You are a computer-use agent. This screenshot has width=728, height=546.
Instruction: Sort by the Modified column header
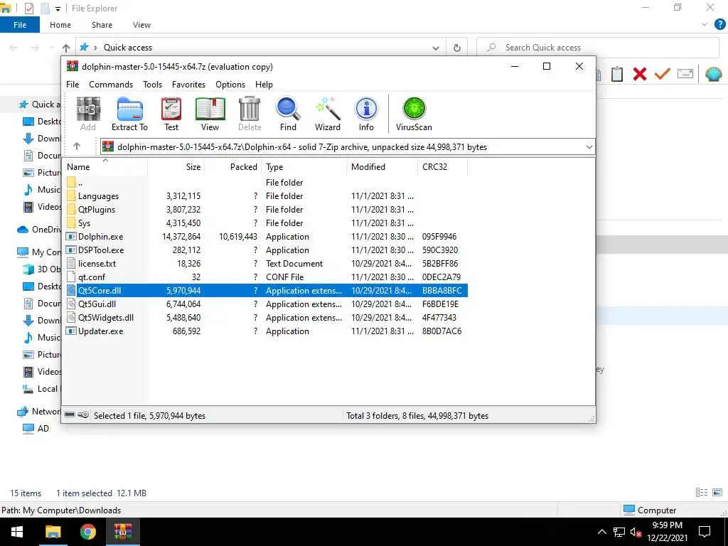coord(382,166)
